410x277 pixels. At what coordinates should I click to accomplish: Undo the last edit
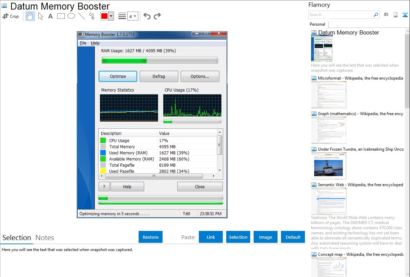[147, 16]
